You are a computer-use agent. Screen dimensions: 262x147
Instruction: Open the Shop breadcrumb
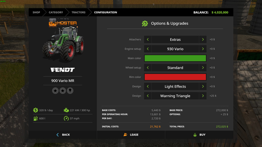[36, 12]
